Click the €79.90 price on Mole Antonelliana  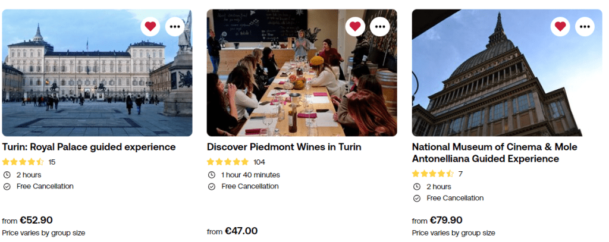click(x=446, y=220)
